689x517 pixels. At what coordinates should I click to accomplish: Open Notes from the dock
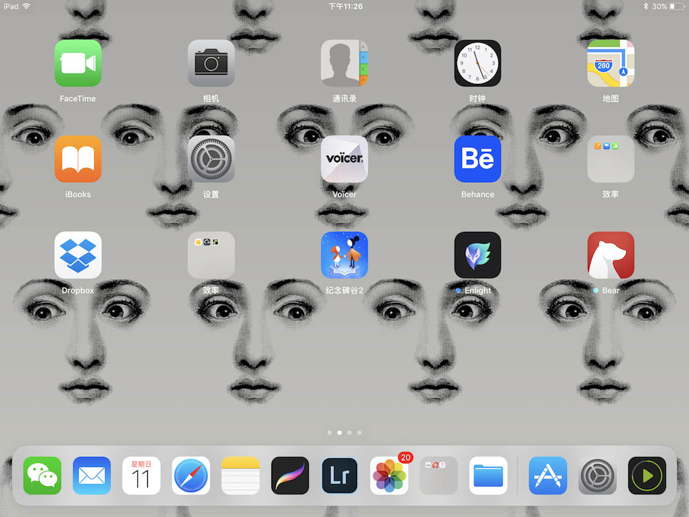(240, 475)
